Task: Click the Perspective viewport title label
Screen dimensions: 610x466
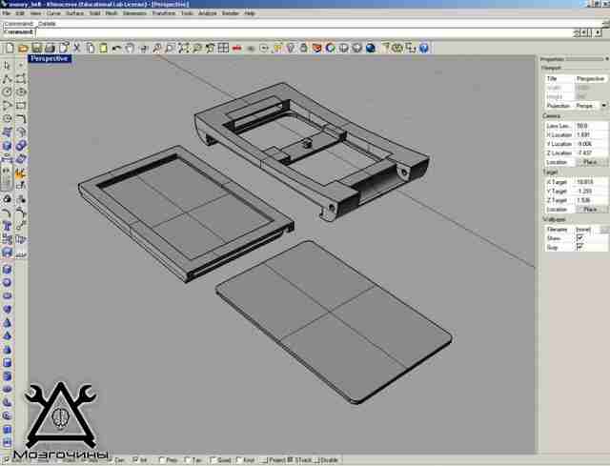Action: pos(50,59)
